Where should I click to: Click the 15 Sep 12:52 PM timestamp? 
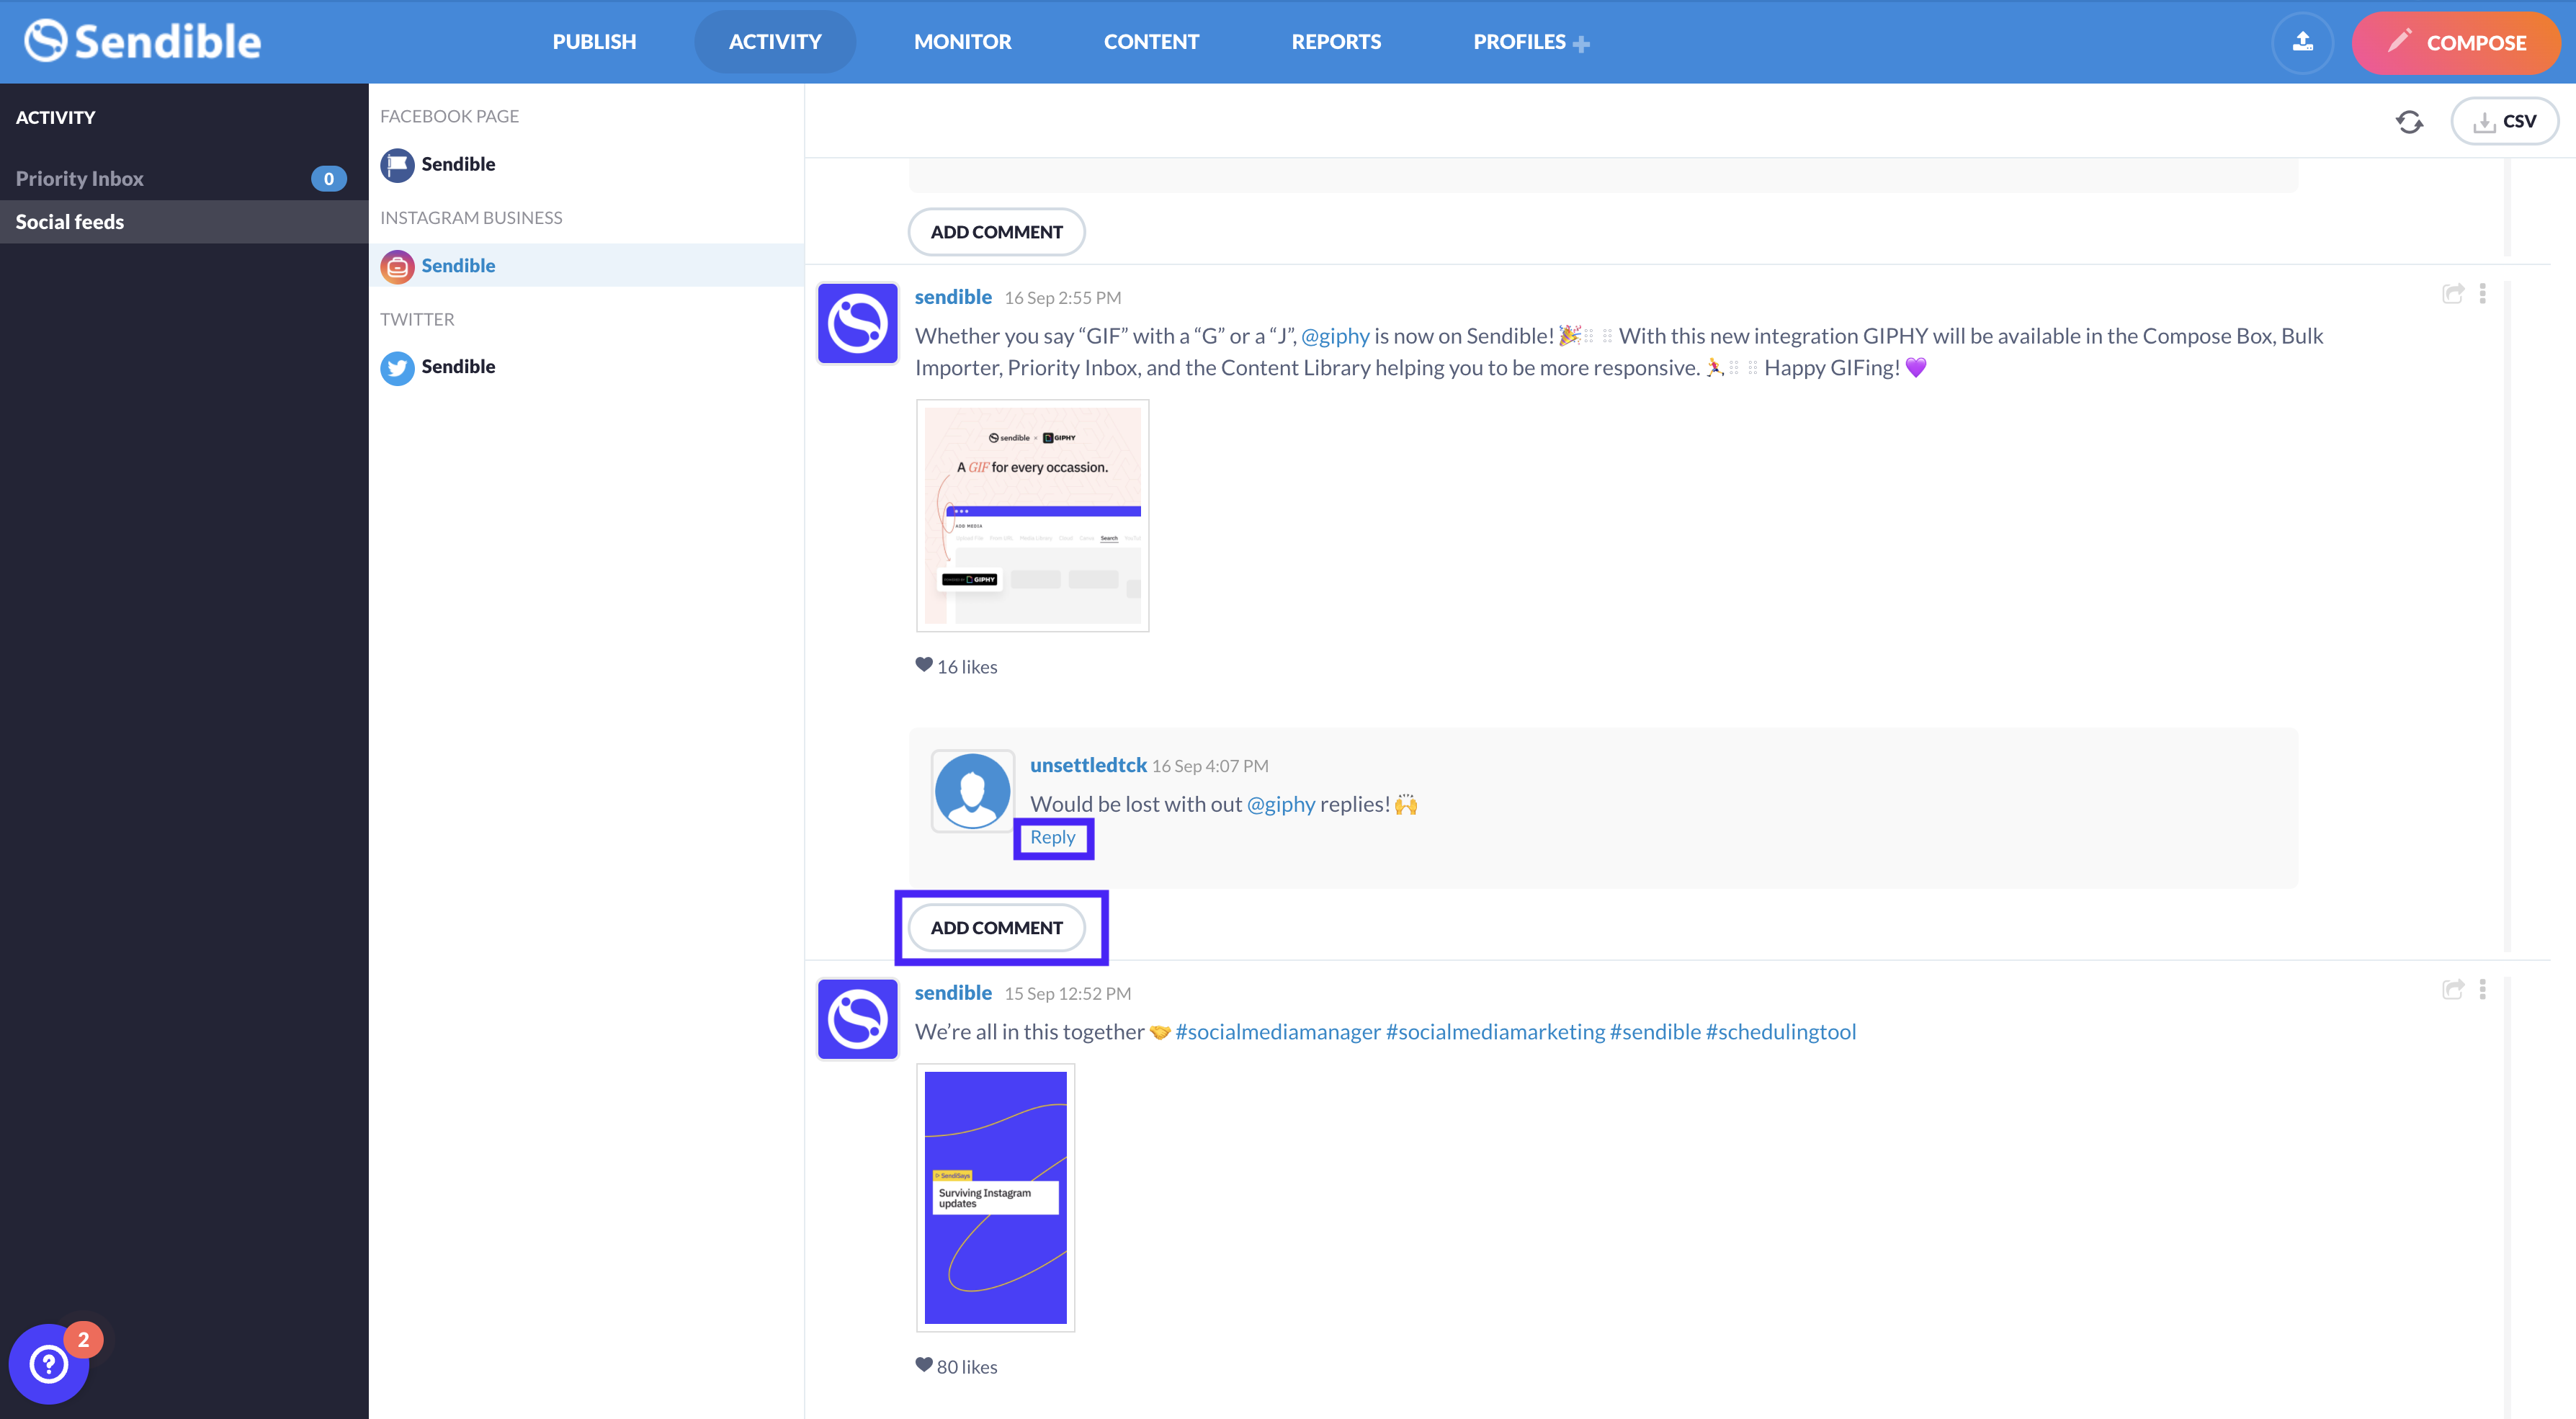click(x=1067, y=994)
